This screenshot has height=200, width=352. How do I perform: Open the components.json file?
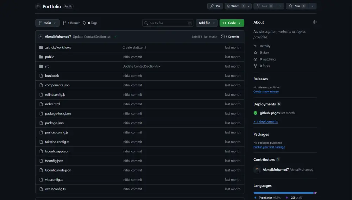57,85
